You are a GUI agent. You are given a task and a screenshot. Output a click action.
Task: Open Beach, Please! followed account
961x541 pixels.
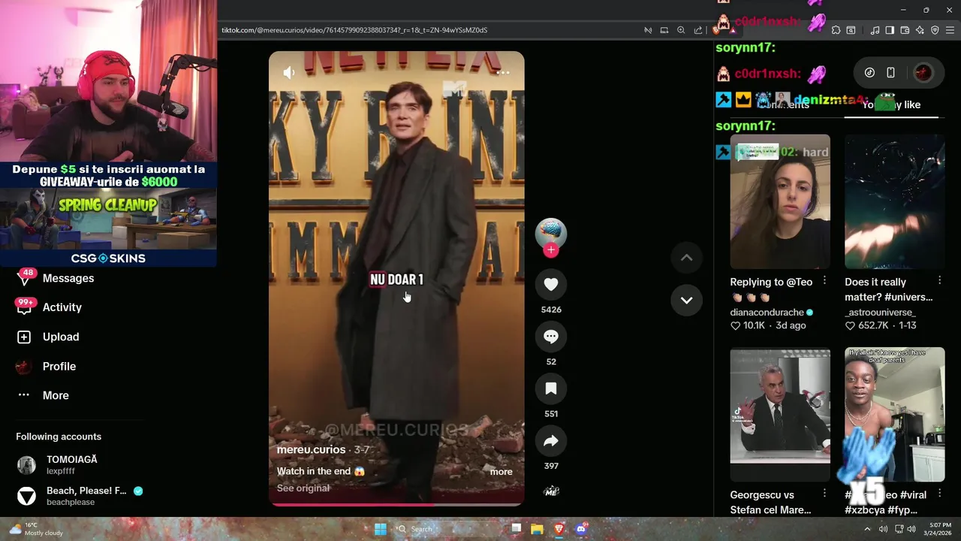click(79, 496)
